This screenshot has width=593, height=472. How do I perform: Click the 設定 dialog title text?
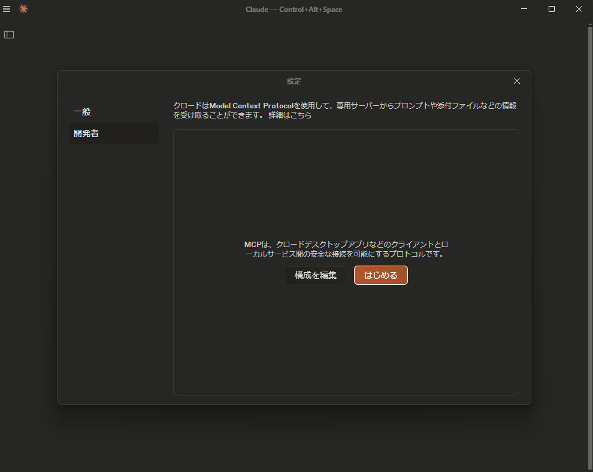[294, 81]
